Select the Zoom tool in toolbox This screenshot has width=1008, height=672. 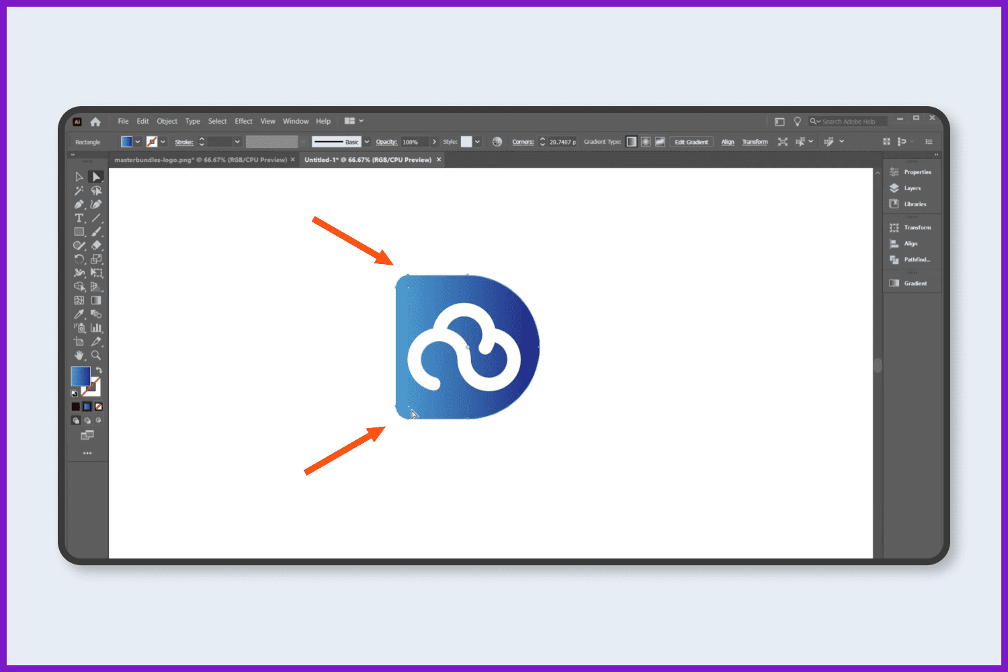click(x=96, y=355)
